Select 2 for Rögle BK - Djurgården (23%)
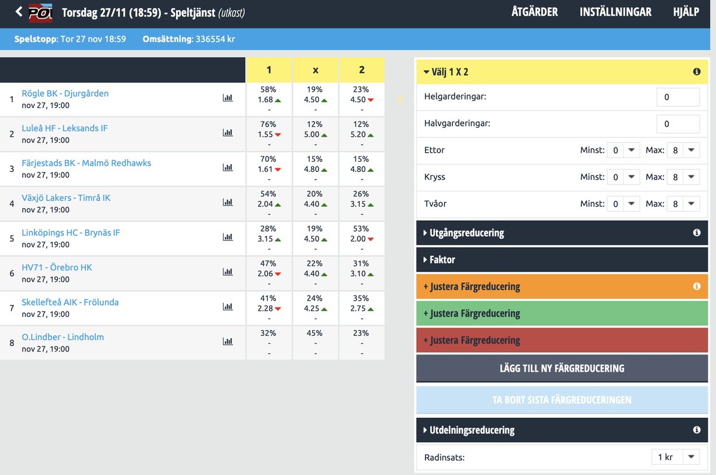This screenshot has height=475, width=716. click(362, 99)
